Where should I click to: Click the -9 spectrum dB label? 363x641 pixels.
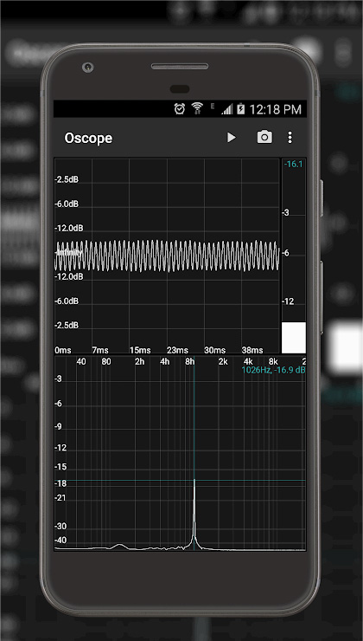coord(58,427)
